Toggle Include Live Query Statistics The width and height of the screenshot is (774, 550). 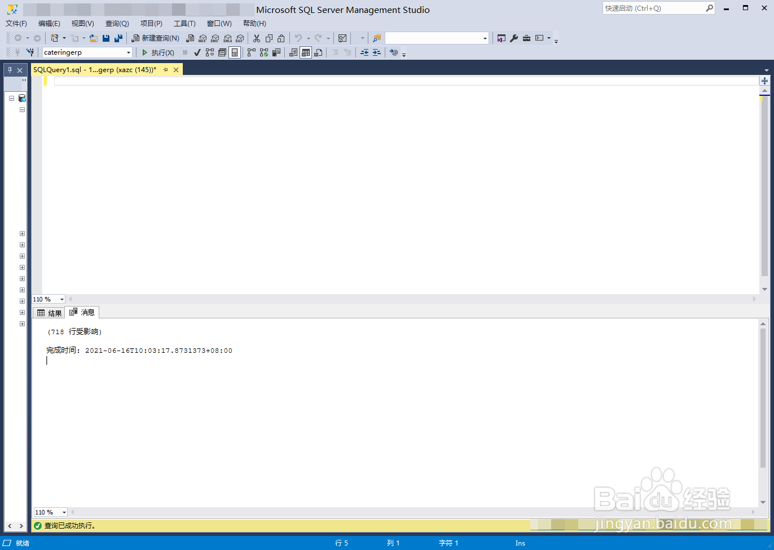pos(264,52)
